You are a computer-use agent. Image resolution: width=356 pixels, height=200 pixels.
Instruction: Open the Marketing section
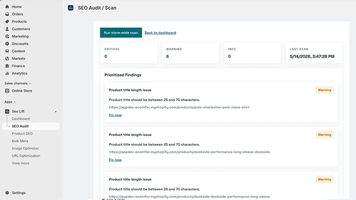pyautogui.click(x=20, y=36)
